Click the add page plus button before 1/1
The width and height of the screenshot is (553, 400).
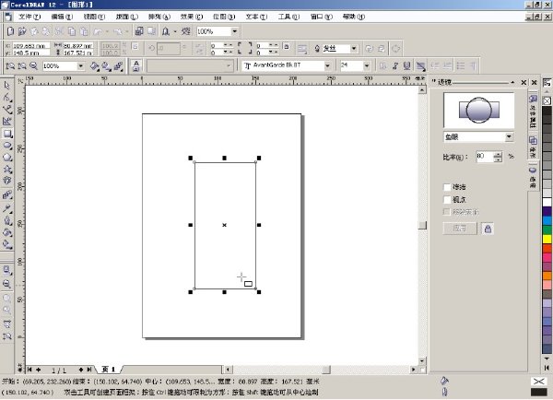39,370
